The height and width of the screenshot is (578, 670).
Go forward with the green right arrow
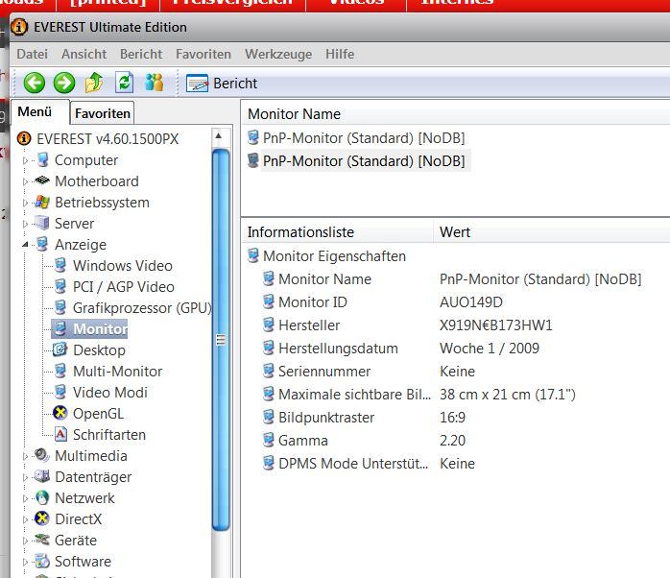click(x=64, y=83)
